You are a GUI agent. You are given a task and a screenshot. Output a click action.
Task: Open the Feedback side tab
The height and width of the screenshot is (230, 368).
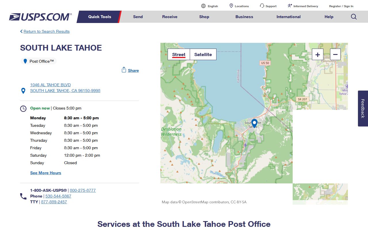pos(363,108)
